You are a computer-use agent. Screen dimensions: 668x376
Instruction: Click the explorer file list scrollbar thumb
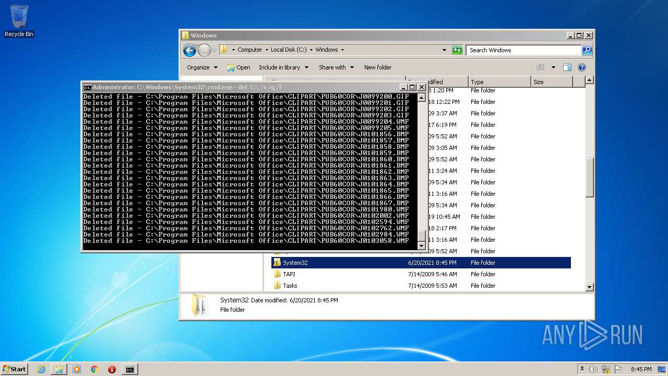click(x=590, y=178)
